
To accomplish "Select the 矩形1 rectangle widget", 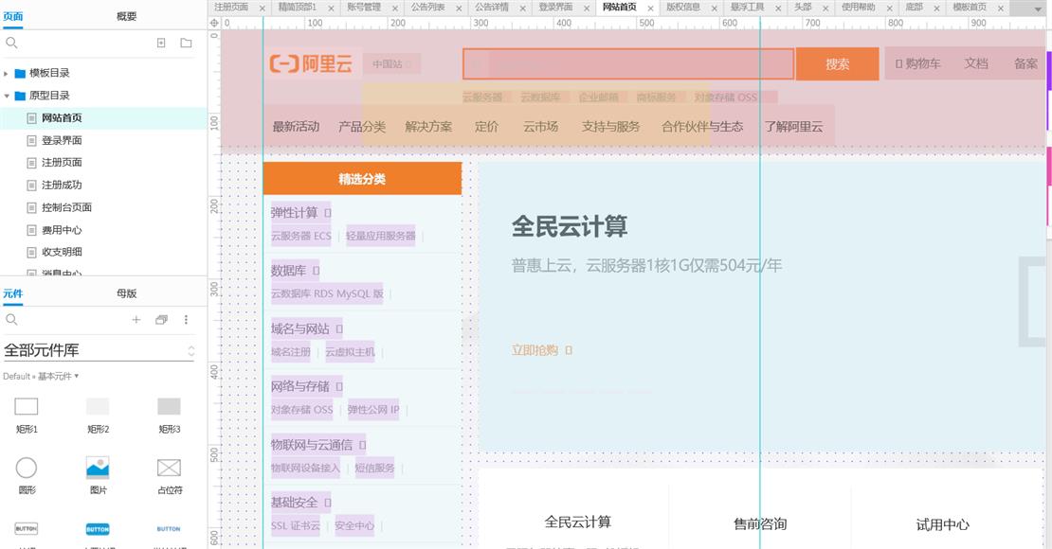I will (x=27, y=406).
